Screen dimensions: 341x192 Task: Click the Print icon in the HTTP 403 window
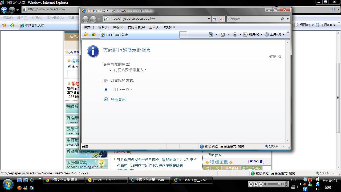[x=235, y=34]
